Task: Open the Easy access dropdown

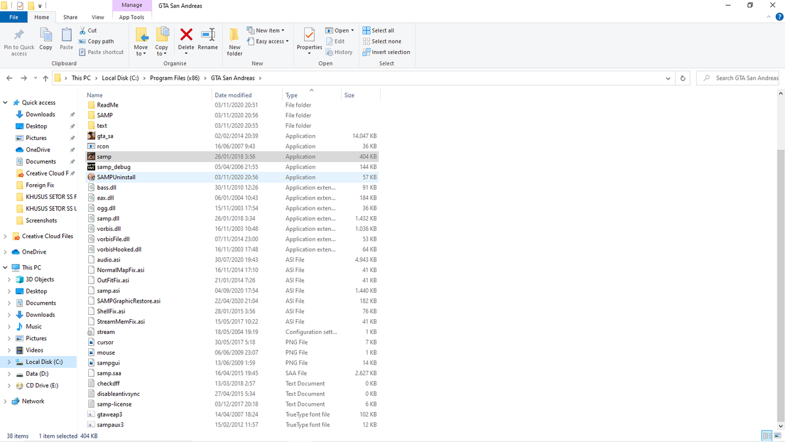Action: tap(268, 41)
